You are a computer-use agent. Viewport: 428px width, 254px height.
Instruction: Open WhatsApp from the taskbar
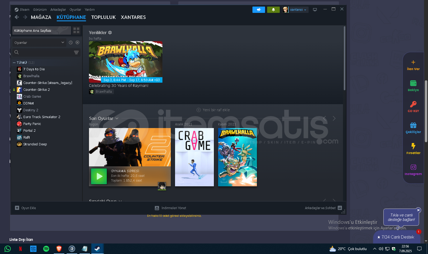(8, 249)
